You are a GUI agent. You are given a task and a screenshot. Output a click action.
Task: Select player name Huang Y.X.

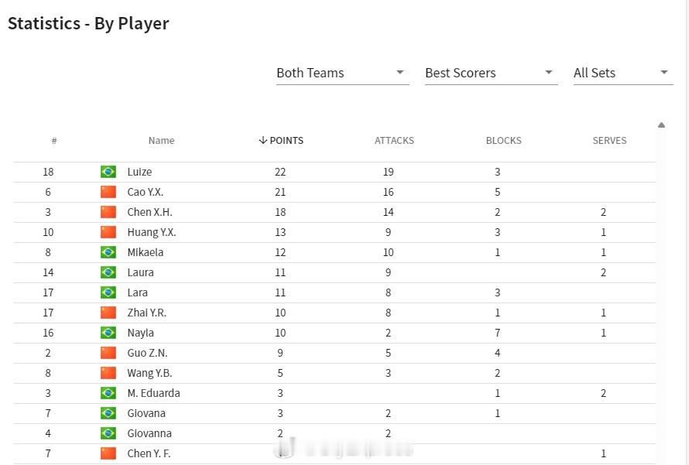coord(152,232)
